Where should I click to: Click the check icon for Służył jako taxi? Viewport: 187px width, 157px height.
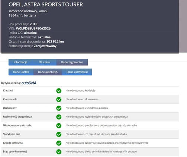pyautogui.click(x=59, y=134)
